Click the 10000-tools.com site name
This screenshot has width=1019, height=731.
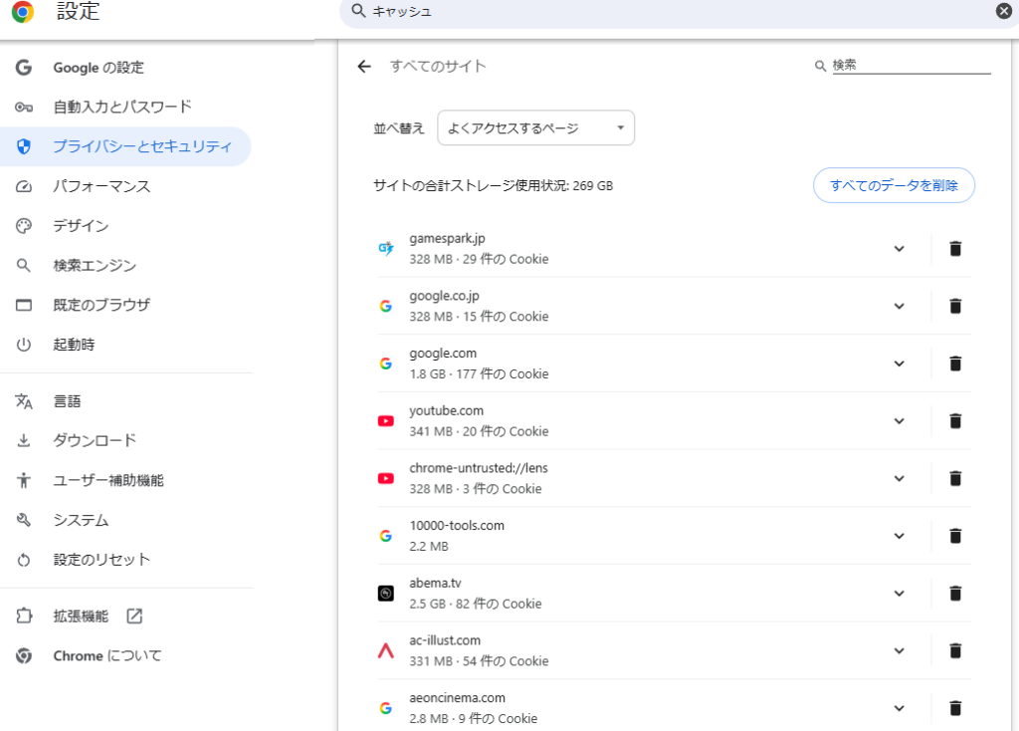[x=457, y=526]
